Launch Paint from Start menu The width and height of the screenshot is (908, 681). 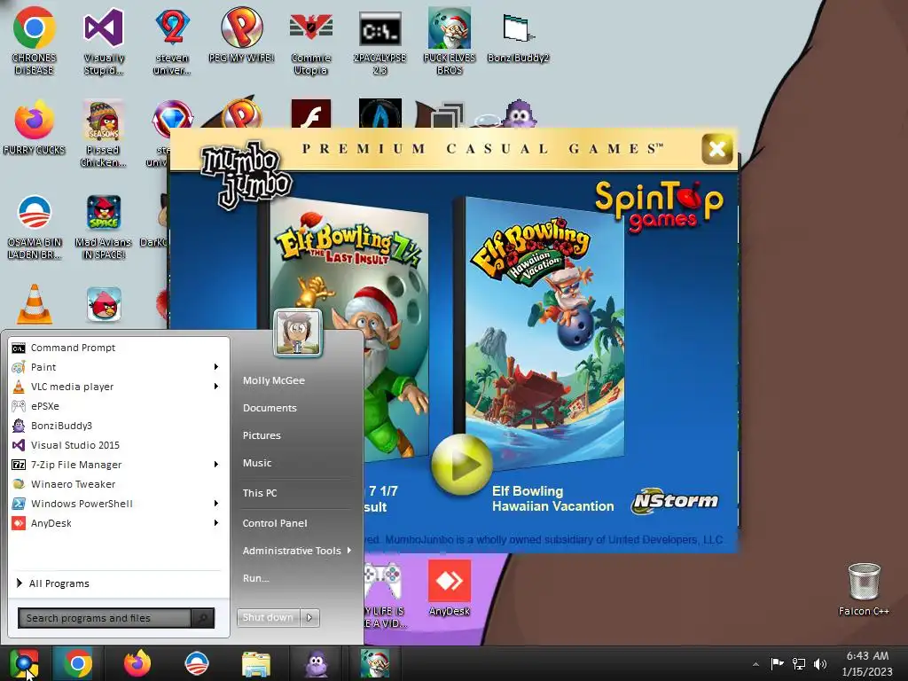pyautogui.click(x=110, y=367)
